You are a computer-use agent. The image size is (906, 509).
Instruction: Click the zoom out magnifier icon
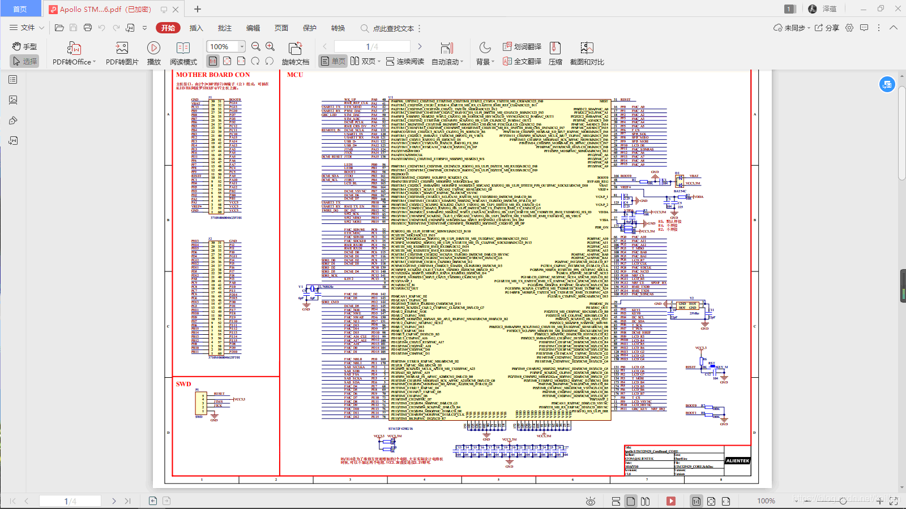[x=256, y=46]
